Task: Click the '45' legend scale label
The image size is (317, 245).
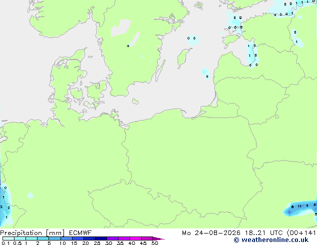Action: click(x=143, y=243)
